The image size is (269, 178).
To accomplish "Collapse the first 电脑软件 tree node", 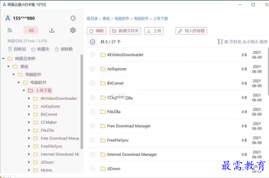I will click(x=14, y=74).
